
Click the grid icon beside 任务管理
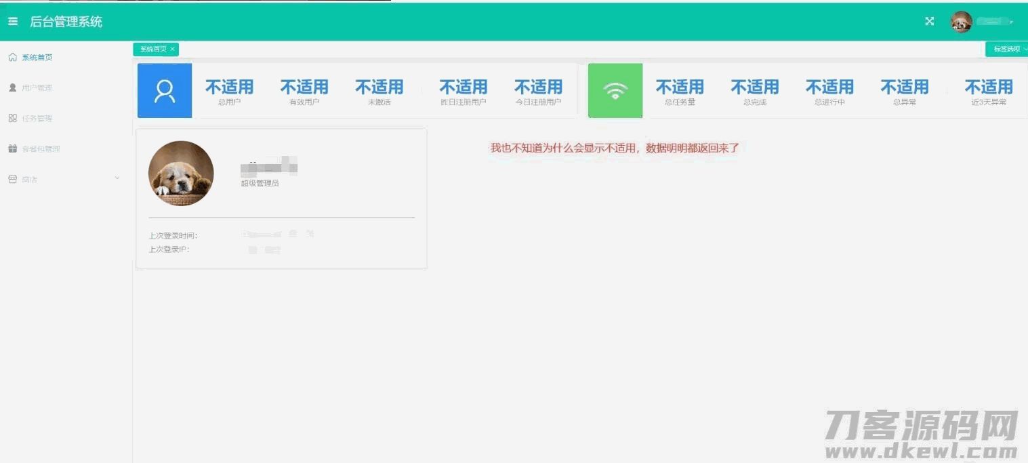(12, 119)
